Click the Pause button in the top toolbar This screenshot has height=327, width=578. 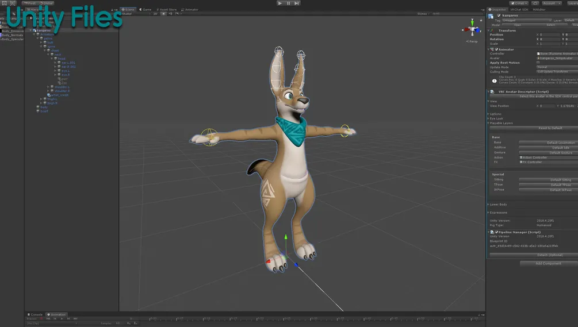pyautogui.click(x=288, y=3)
